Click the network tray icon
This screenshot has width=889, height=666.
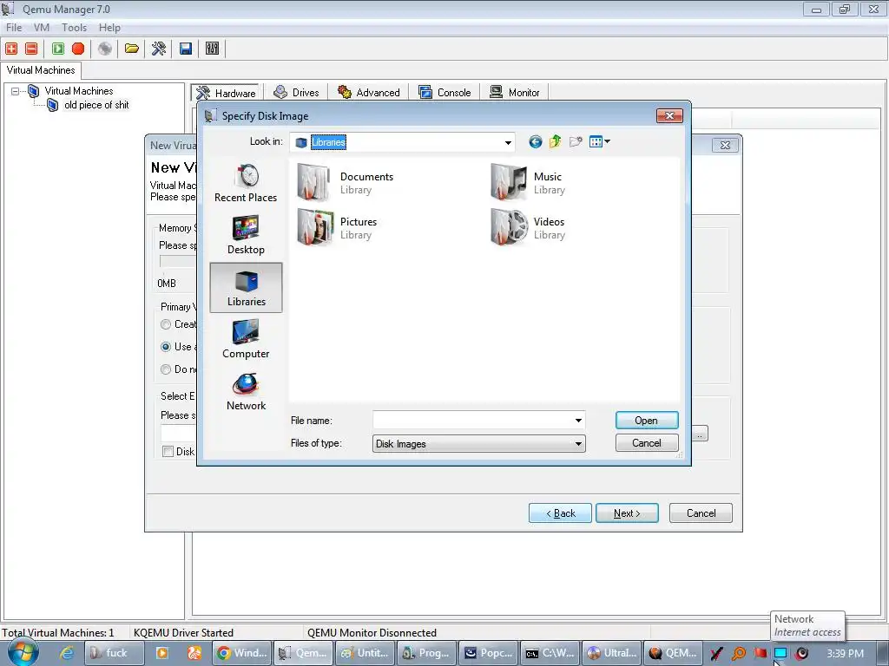tap(780, 654)
